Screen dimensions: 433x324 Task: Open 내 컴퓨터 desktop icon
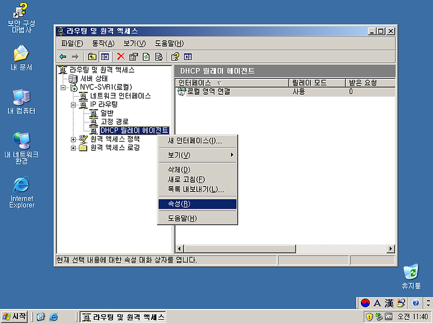click(x=21, y=101)
